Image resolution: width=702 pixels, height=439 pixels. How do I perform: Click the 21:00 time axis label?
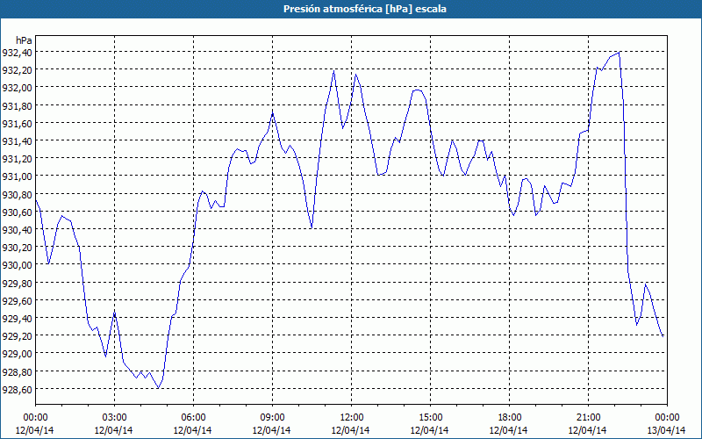588,418
